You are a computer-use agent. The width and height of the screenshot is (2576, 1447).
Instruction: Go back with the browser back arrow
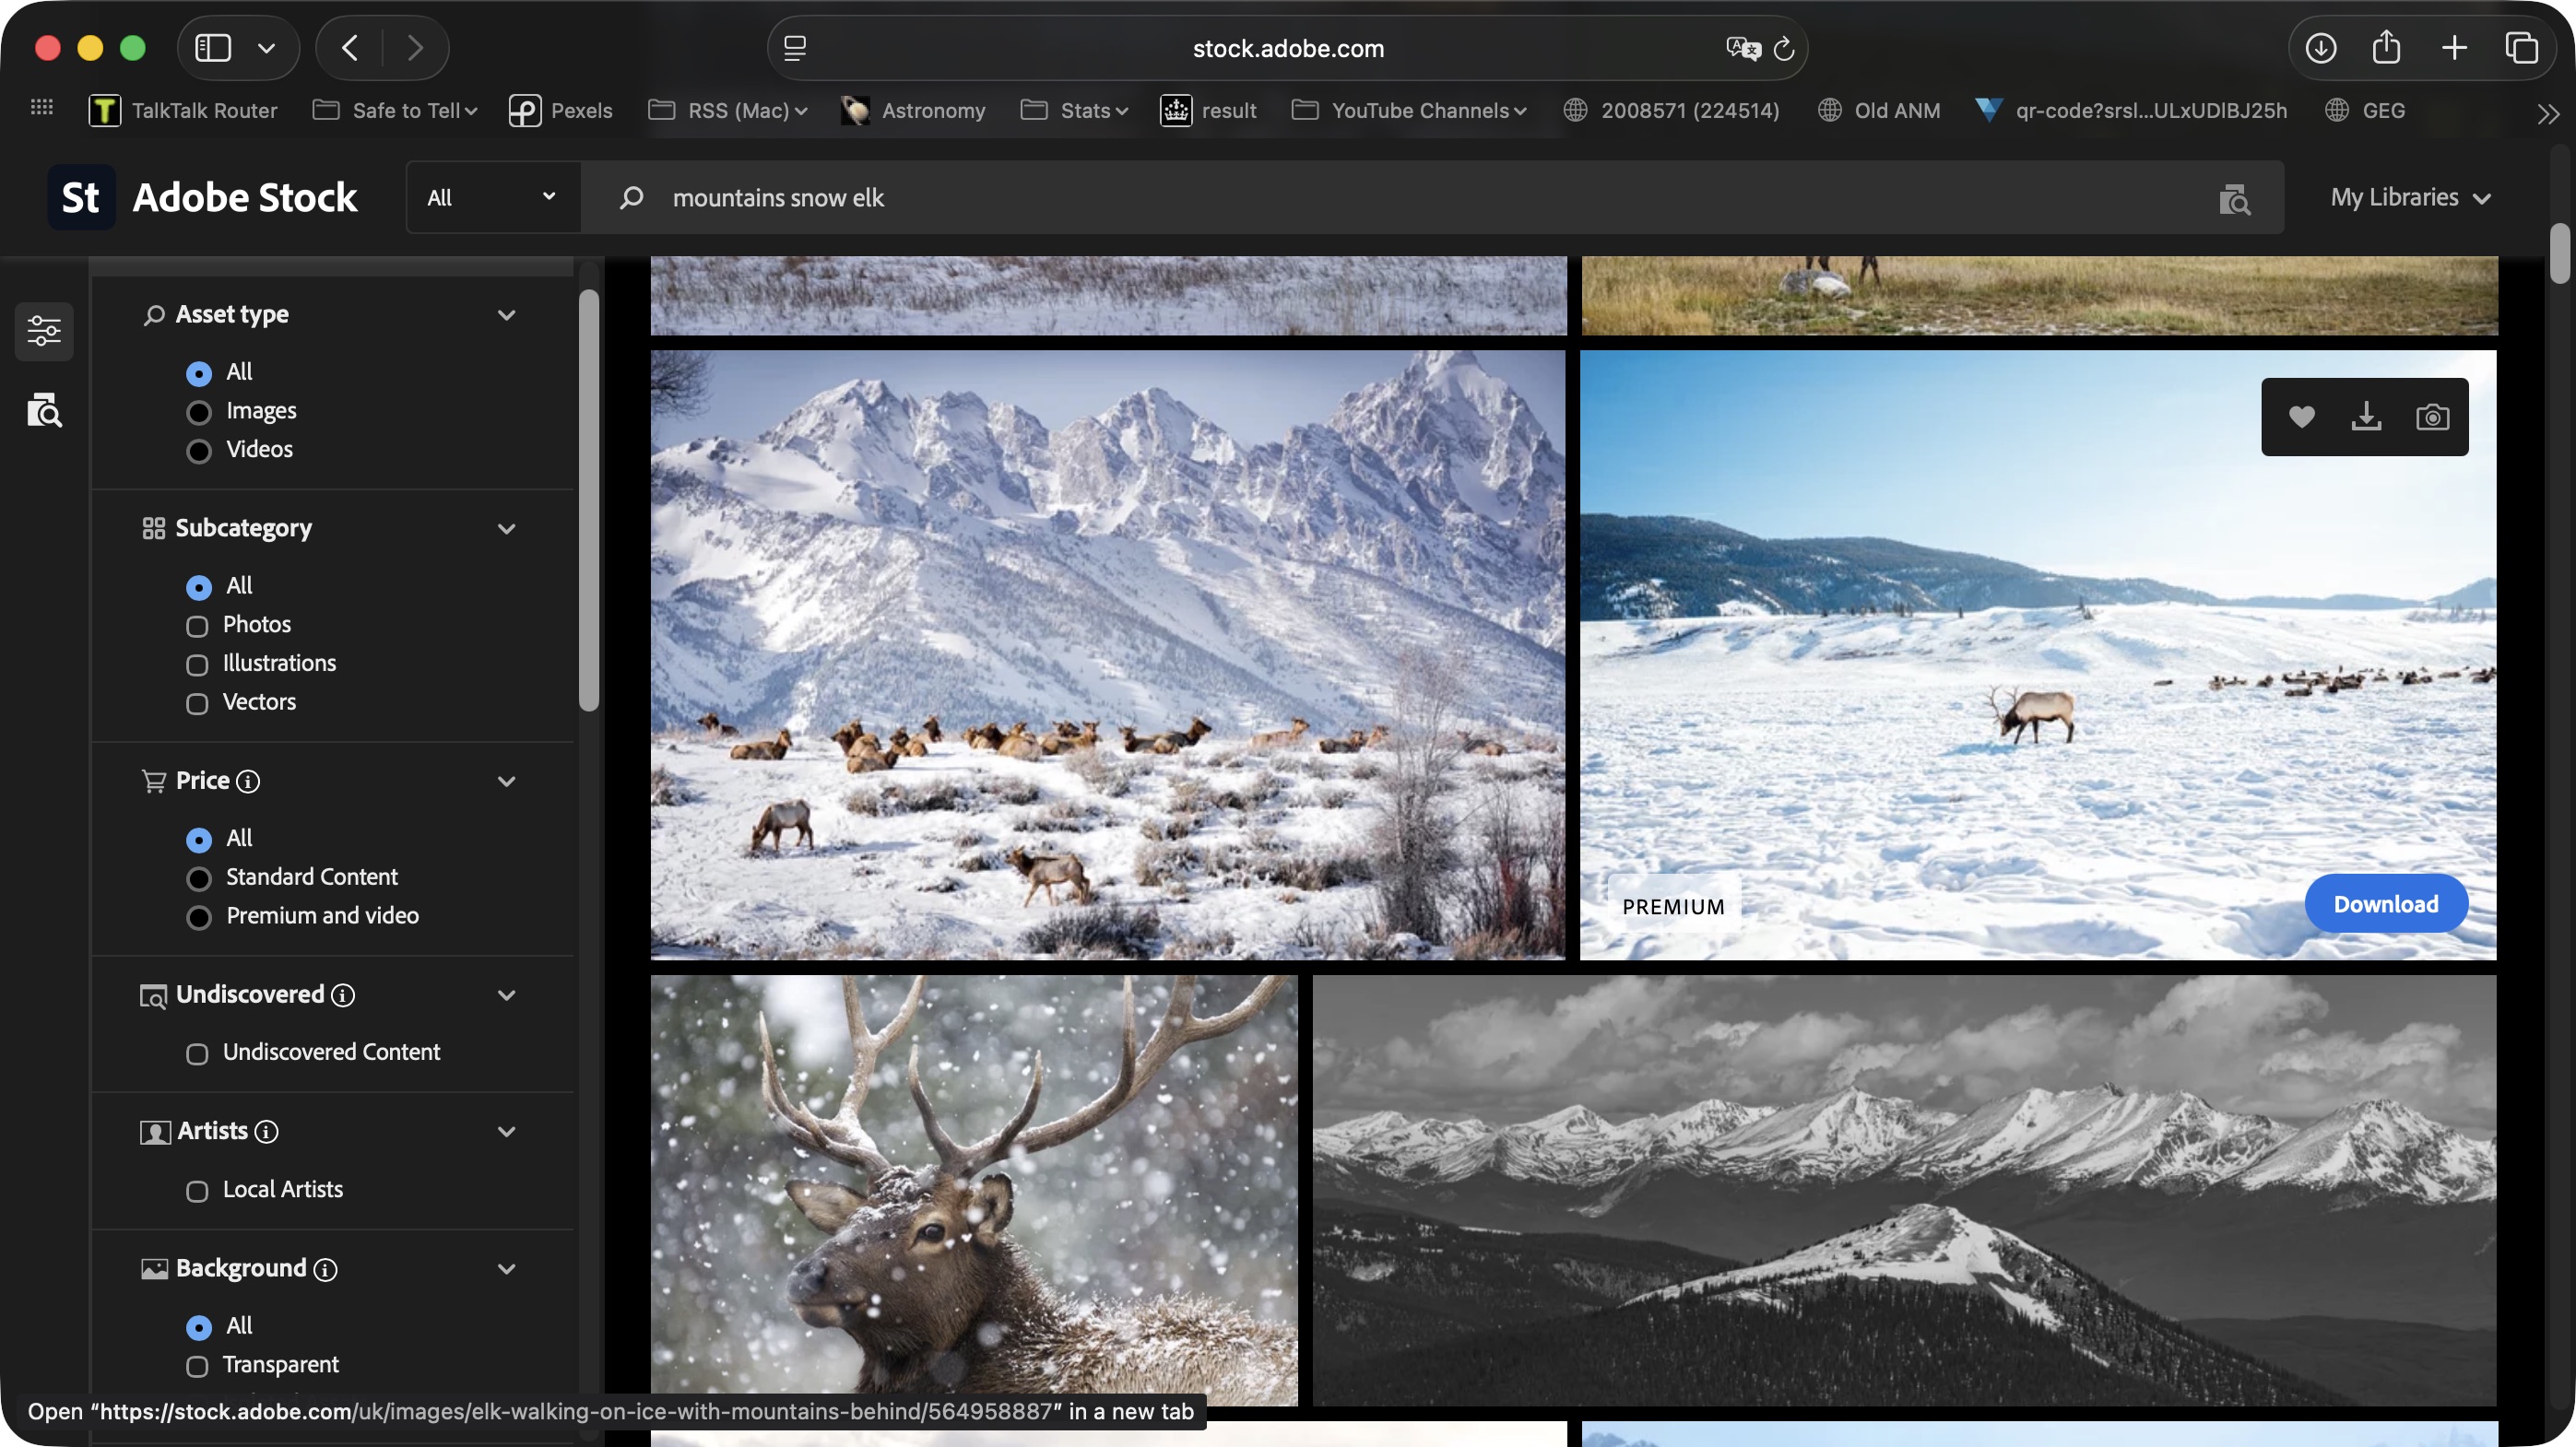tap(350, 48)
